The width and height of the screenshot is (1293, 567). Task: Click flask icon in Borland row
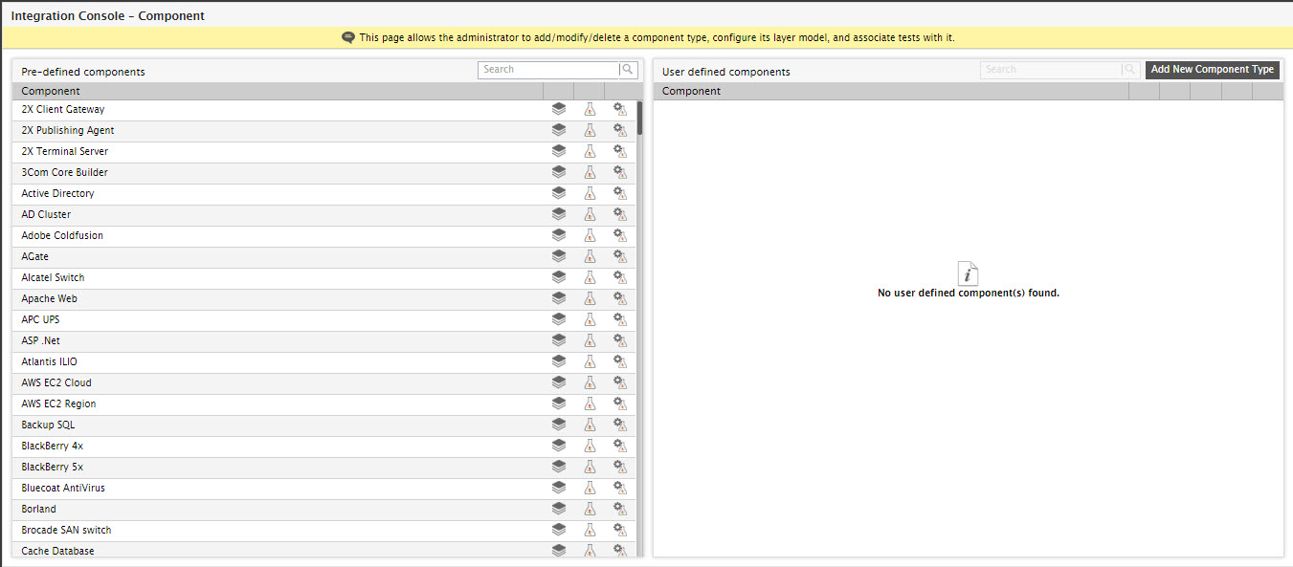pos(590,509)
